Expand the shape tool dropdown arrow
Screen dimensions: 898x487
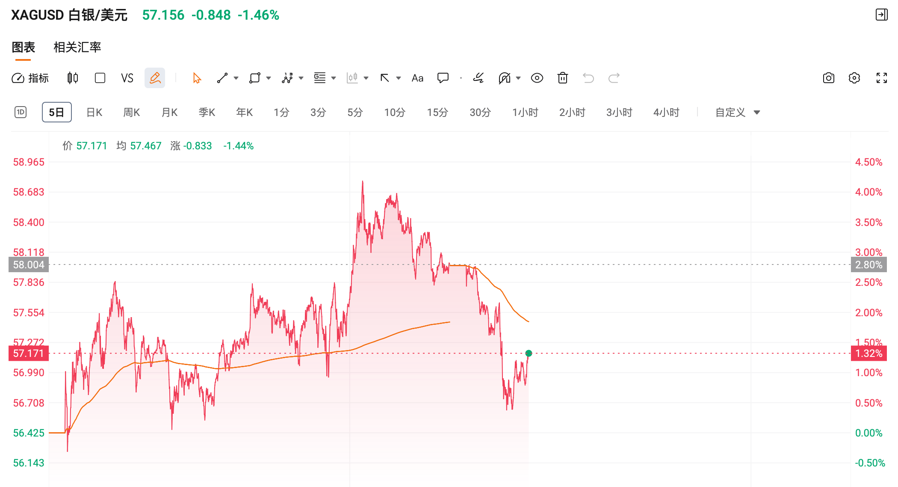[x=268, y=78]
